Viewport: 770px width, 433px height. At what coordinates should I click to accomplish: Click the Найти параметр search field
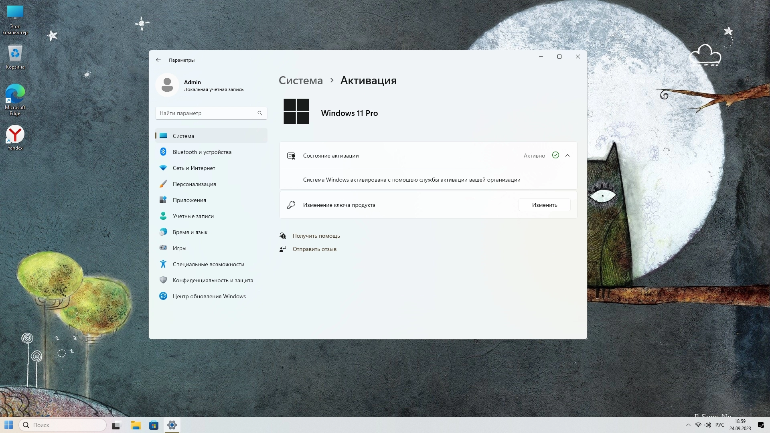(207, 113)
